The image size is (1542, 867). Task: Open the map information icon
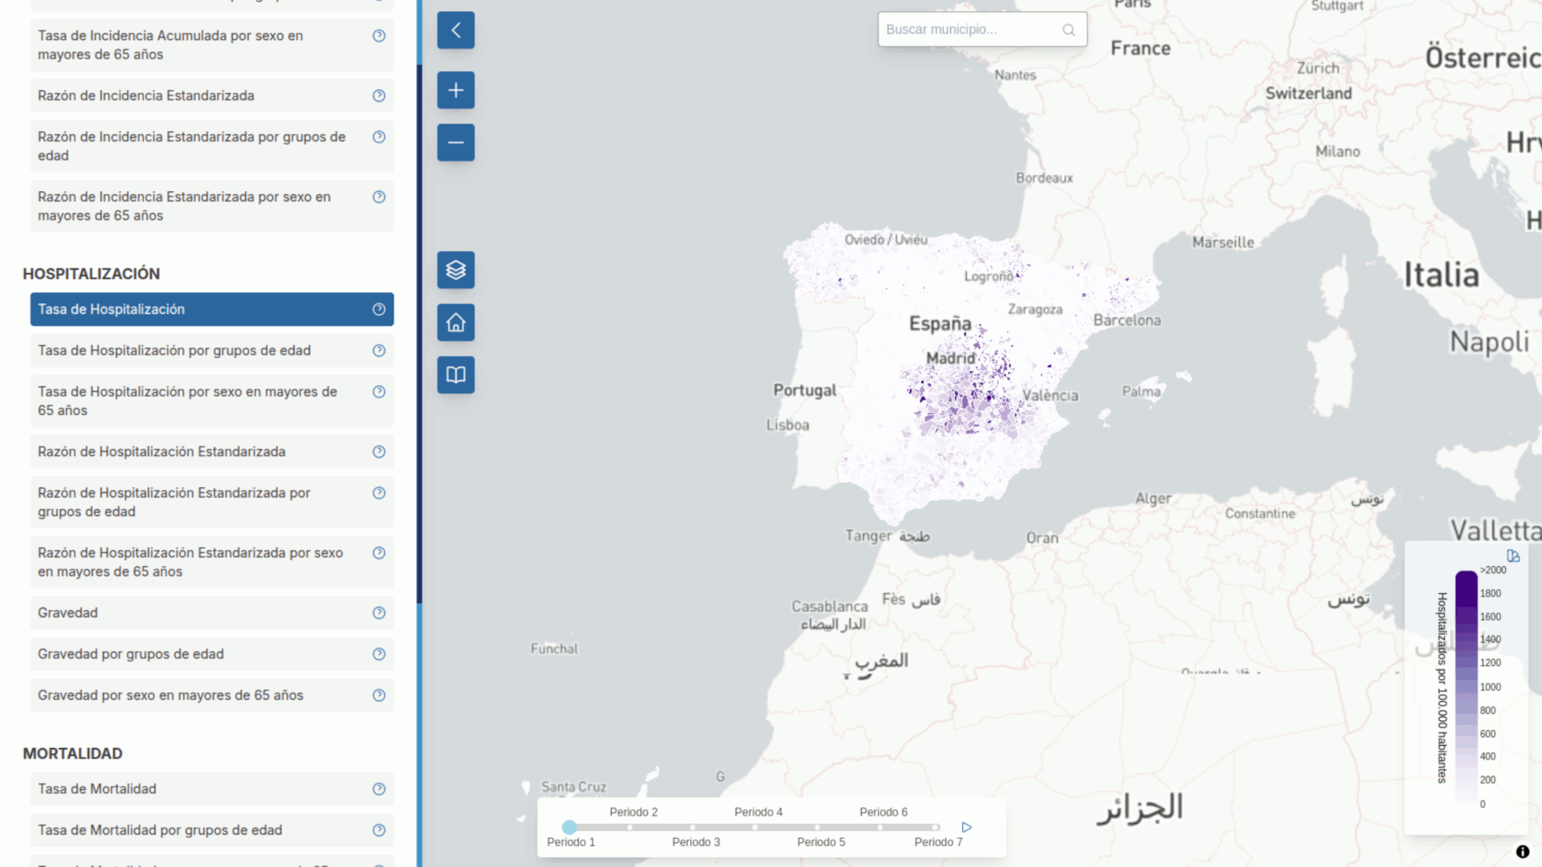1522,852
